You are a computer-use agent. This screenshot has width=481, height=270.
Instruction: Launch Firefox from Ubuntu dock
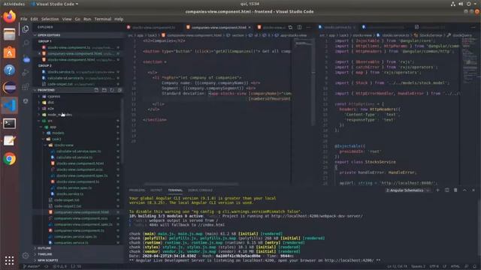point(10,16)
